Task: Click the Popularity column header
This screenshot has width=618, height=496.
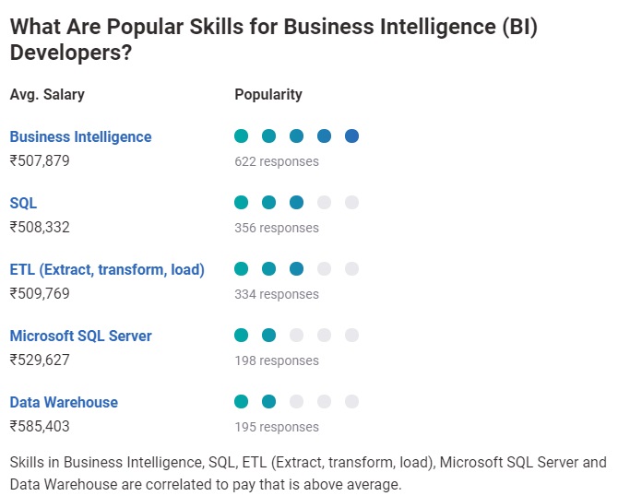Action: pyautogui.click(x=268, y=94)
